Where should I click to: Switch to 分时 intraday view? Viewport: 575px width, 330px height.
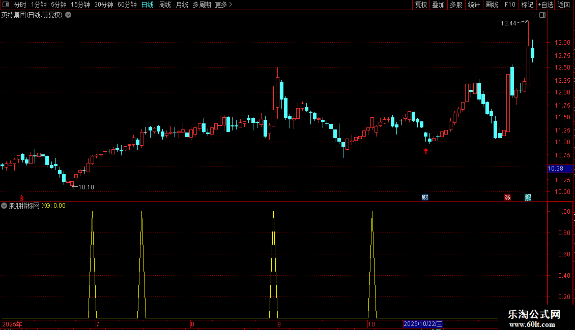click(x=20, y=5)
